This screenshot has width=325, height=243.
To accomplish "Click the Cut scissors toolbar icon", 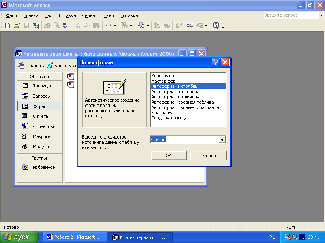I will click(78, 26).
